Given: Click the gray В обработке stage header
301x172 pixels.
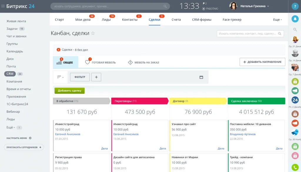Looking at the screenshot, I should (82, 101).
